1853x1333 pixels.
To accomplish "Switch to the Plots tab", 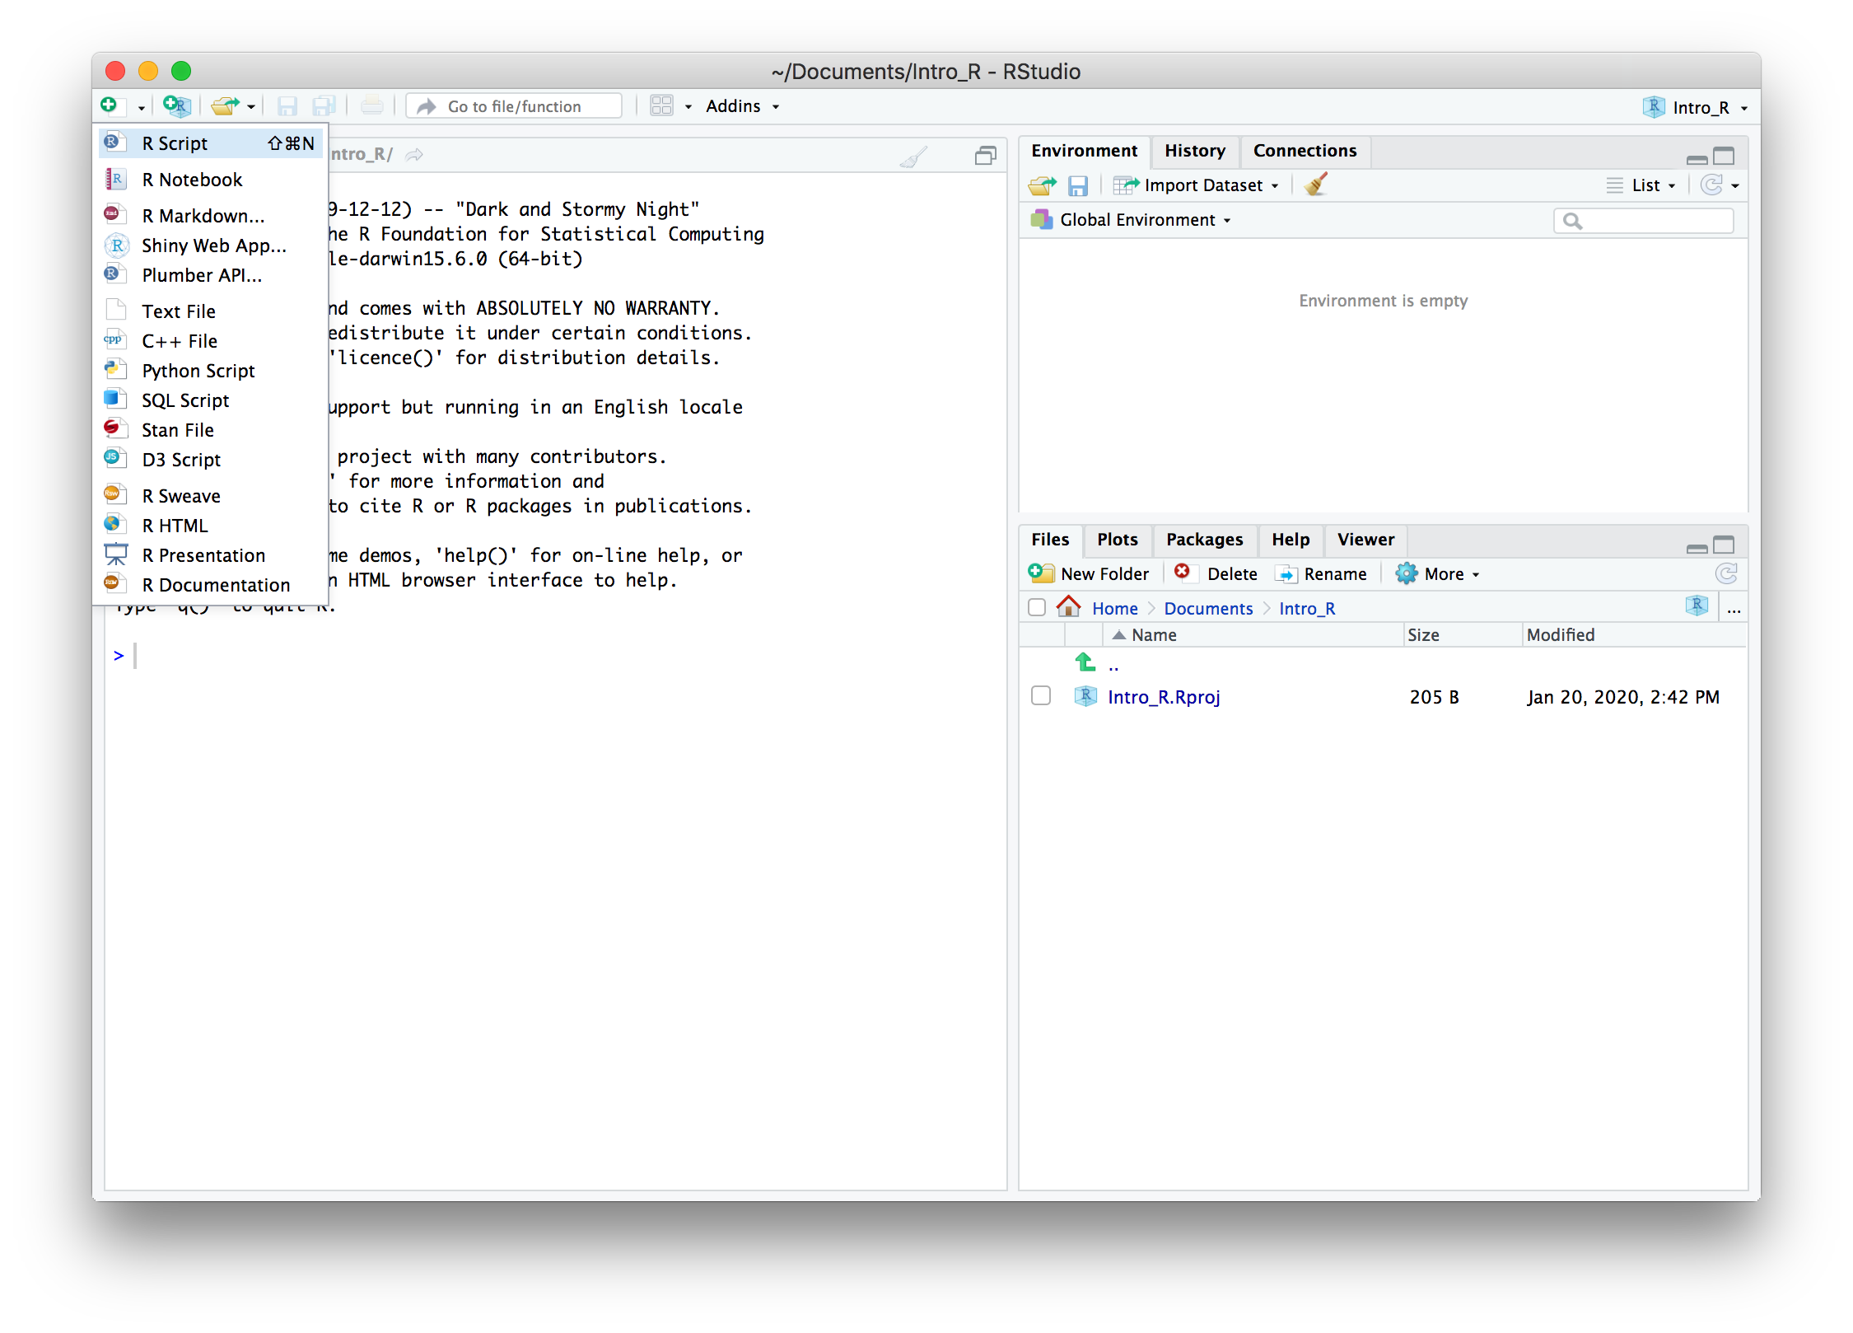I will click(1117, 540).
